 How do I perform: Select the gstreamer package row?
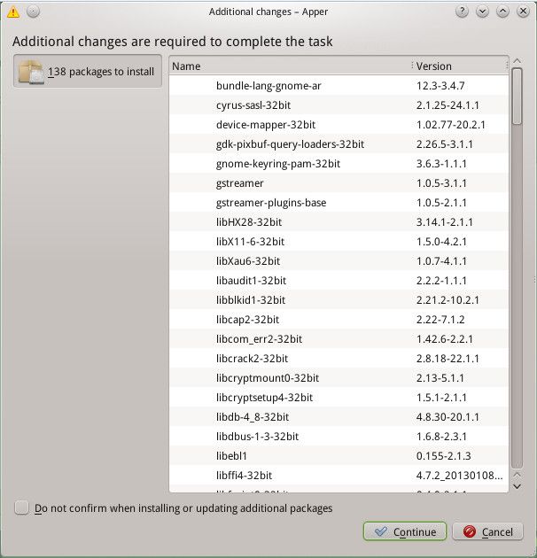[x=240, y=183]
